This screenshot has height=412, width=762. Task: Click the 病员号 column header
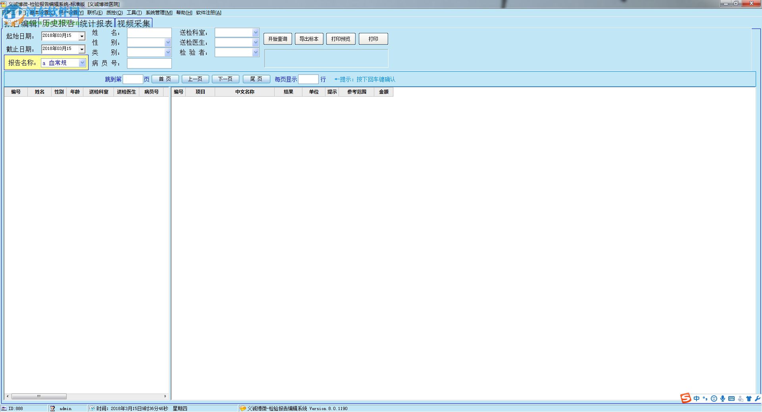tap(152, 92)
